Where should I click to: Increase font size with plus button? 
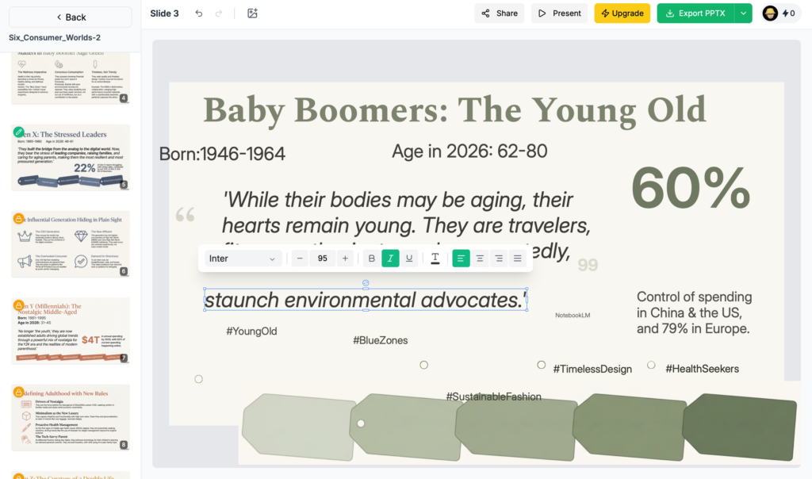[x=345, y=259]
